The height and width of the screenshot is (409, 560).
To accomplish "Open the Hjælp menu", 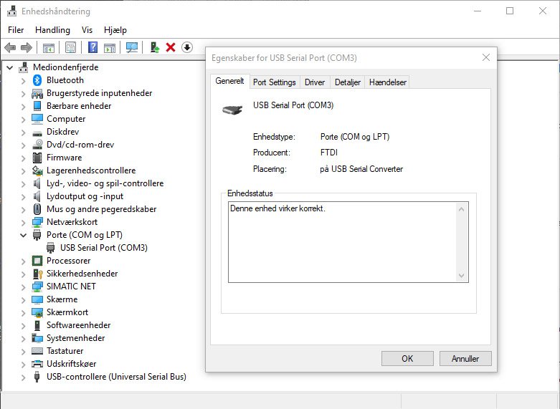I will click(115, 30).
